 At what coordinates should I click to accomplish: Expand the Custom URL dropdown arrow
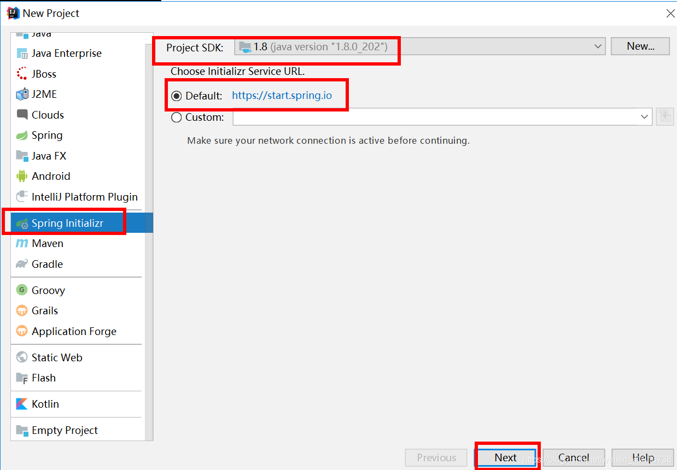coord(644,116)
